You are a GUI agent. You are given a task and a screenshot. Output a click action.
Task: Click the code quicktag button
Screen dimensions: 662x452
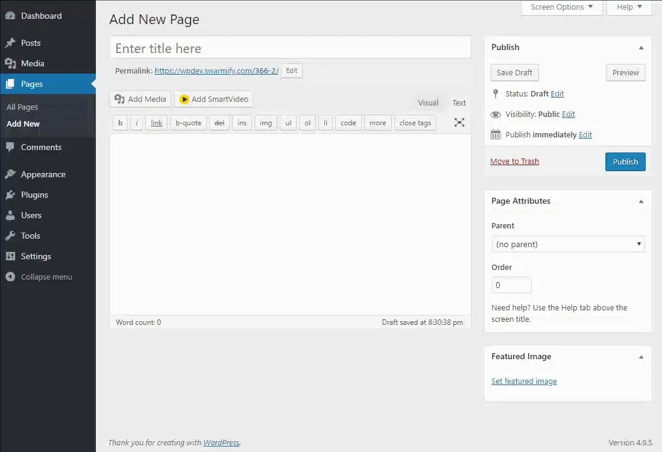(348, 123)
